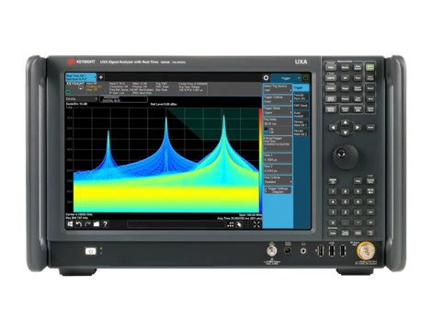This screenshot has width=432, height=331.
Task: Select the Auto Holdoff tab
Action: coord(301,115)
